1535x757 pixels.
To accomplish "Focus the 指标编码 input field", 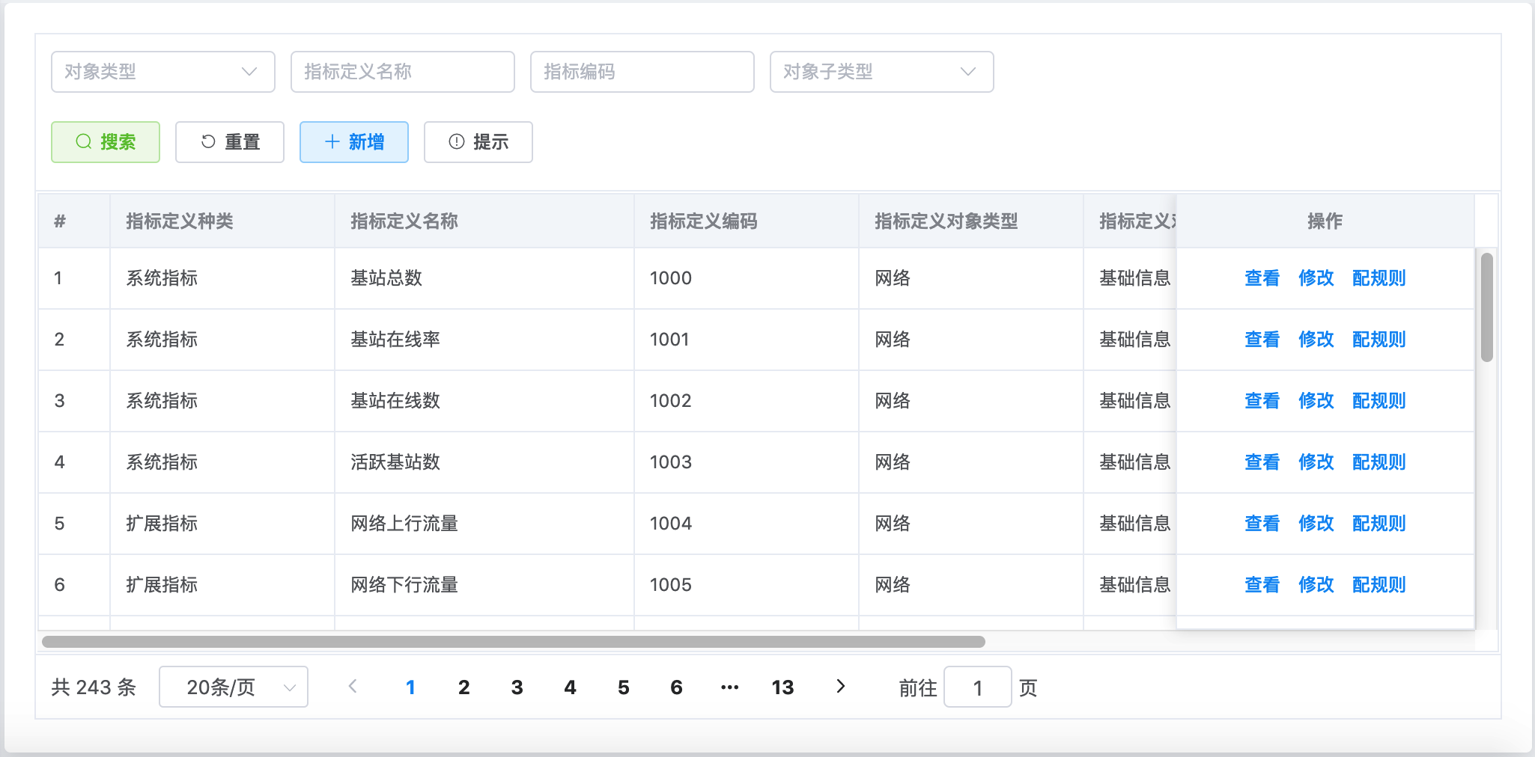I will coord(642,72).
